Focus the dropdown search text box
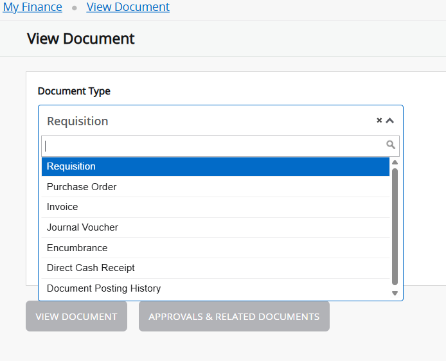 click(x=212, y=146)
